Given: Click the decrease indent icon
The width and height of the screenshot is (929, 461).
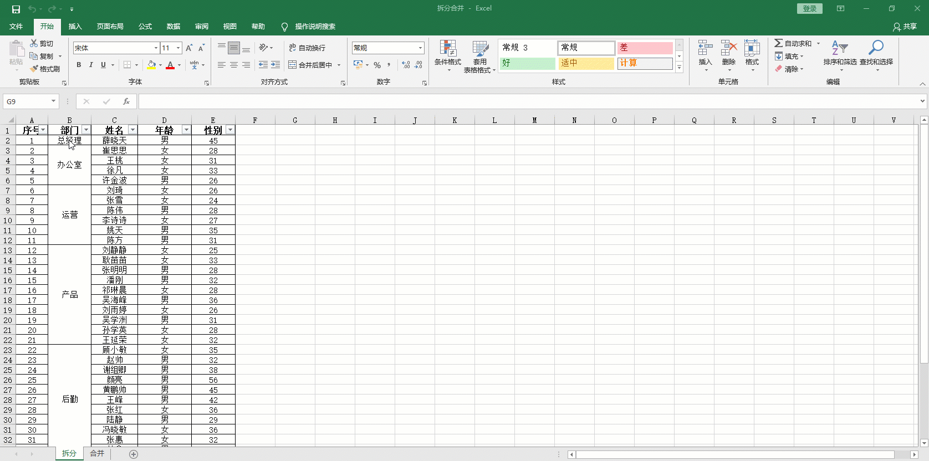Looking at the screenshot, I should 263,65.
